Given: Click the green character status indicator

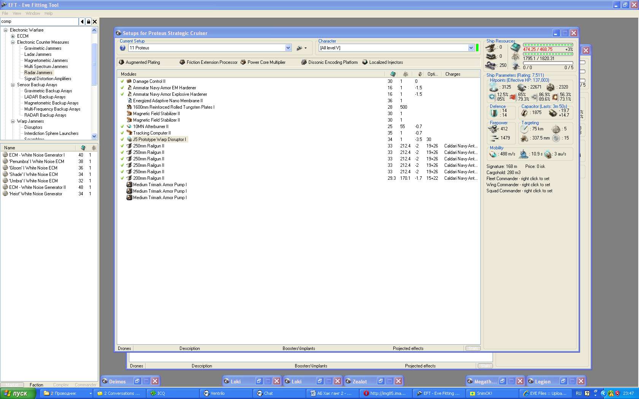Looking at the screenshot, I should (477, 48).
